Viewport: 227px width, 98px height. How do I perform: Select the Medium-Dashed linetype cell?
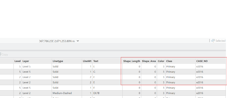coord(67,93)
